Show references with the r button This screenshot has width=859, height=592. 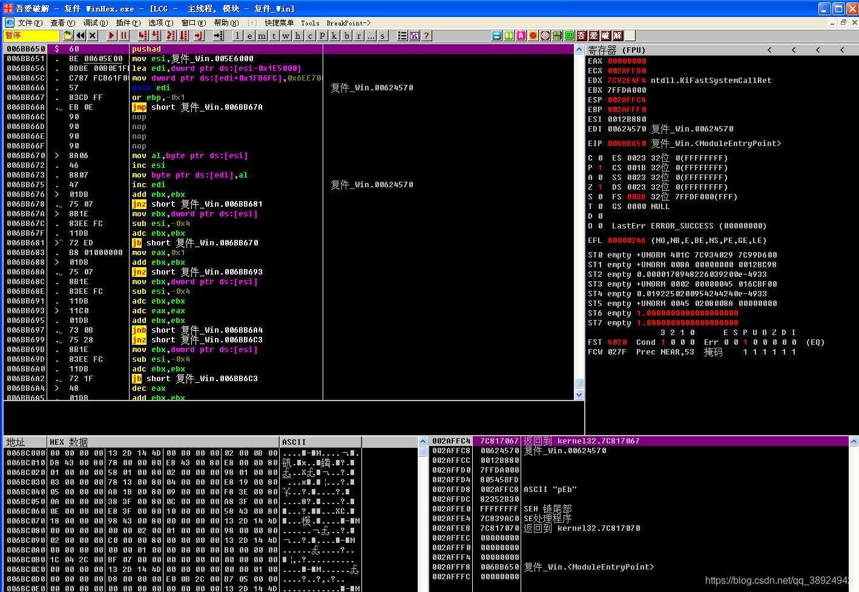[x=358, y=36]
